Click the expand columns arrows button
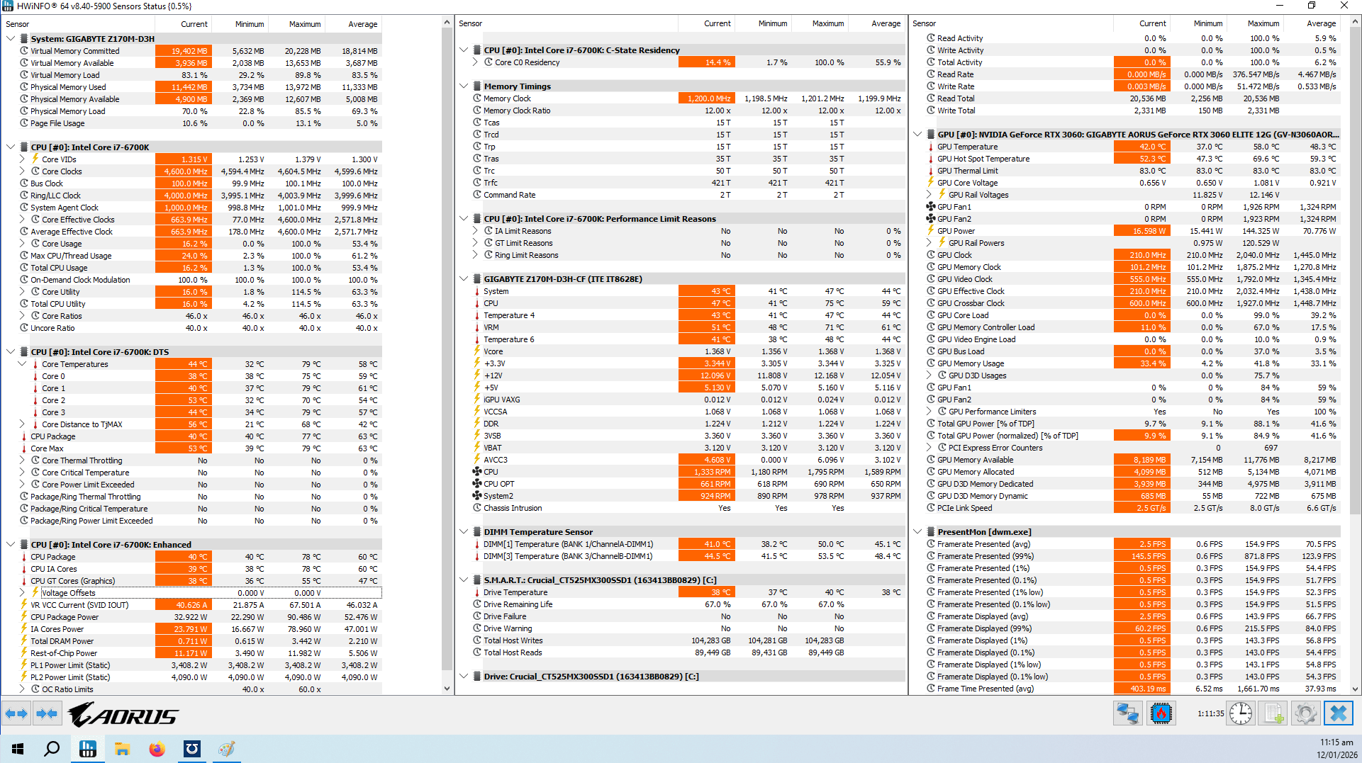 coord(17,713)
